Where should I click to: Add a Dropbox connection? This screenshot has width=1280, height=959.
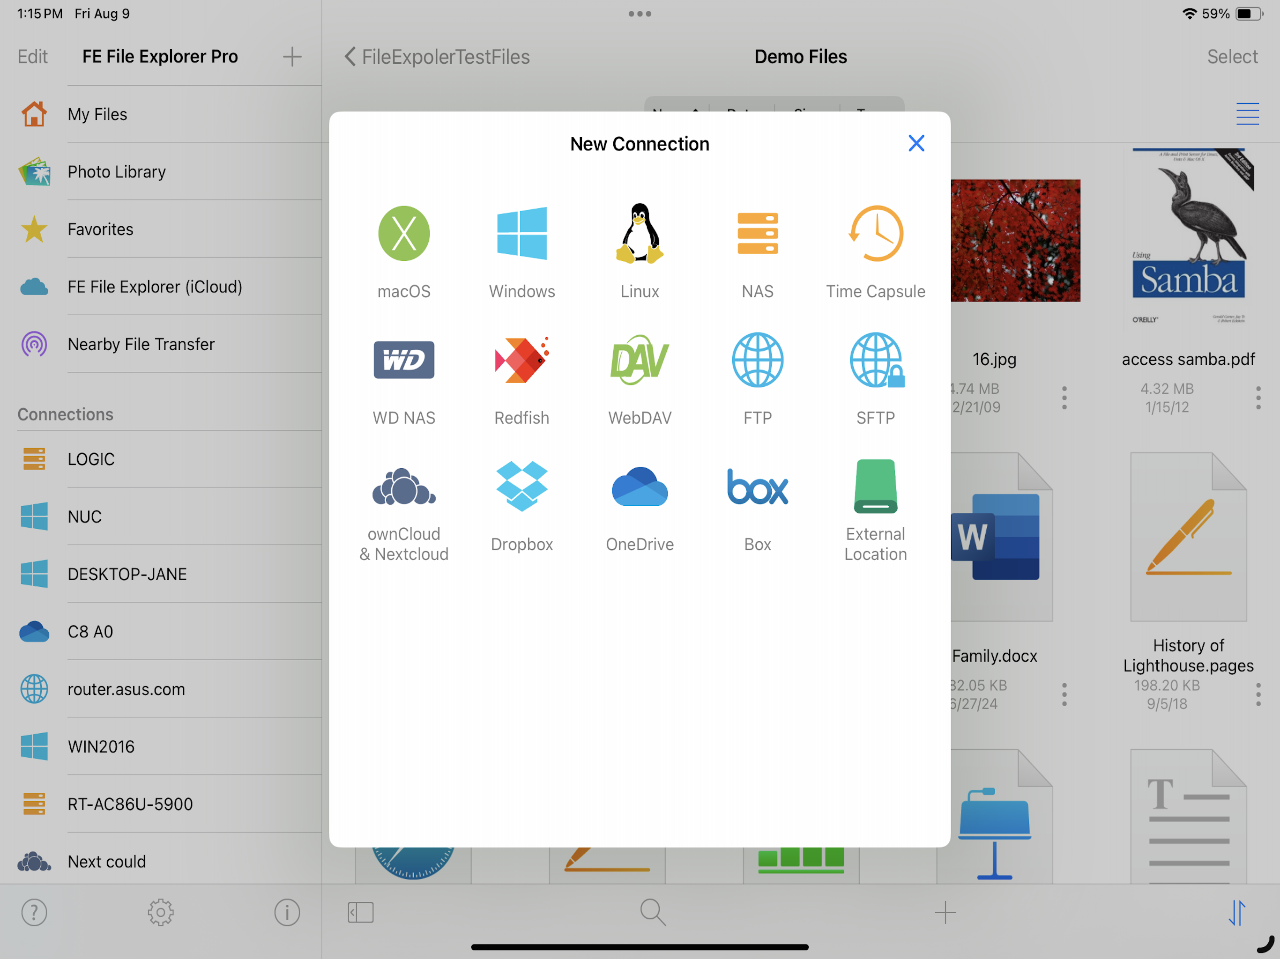(x=521, y=487)
